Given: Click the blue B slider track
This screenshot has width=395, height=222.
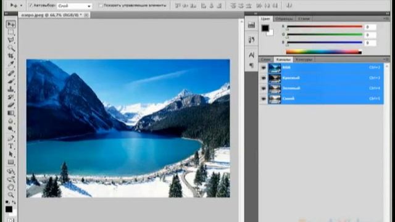Looking at the screenshot, I should pyautogui.click(x=325, y=43).
